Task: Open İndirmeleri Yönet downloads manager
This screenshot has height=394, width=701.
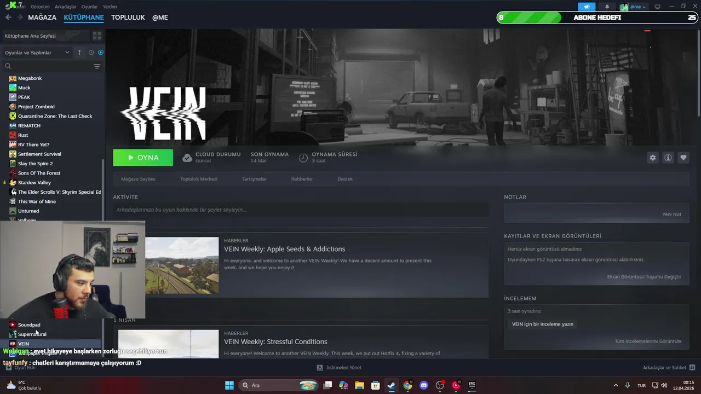Action: [339, 368]
